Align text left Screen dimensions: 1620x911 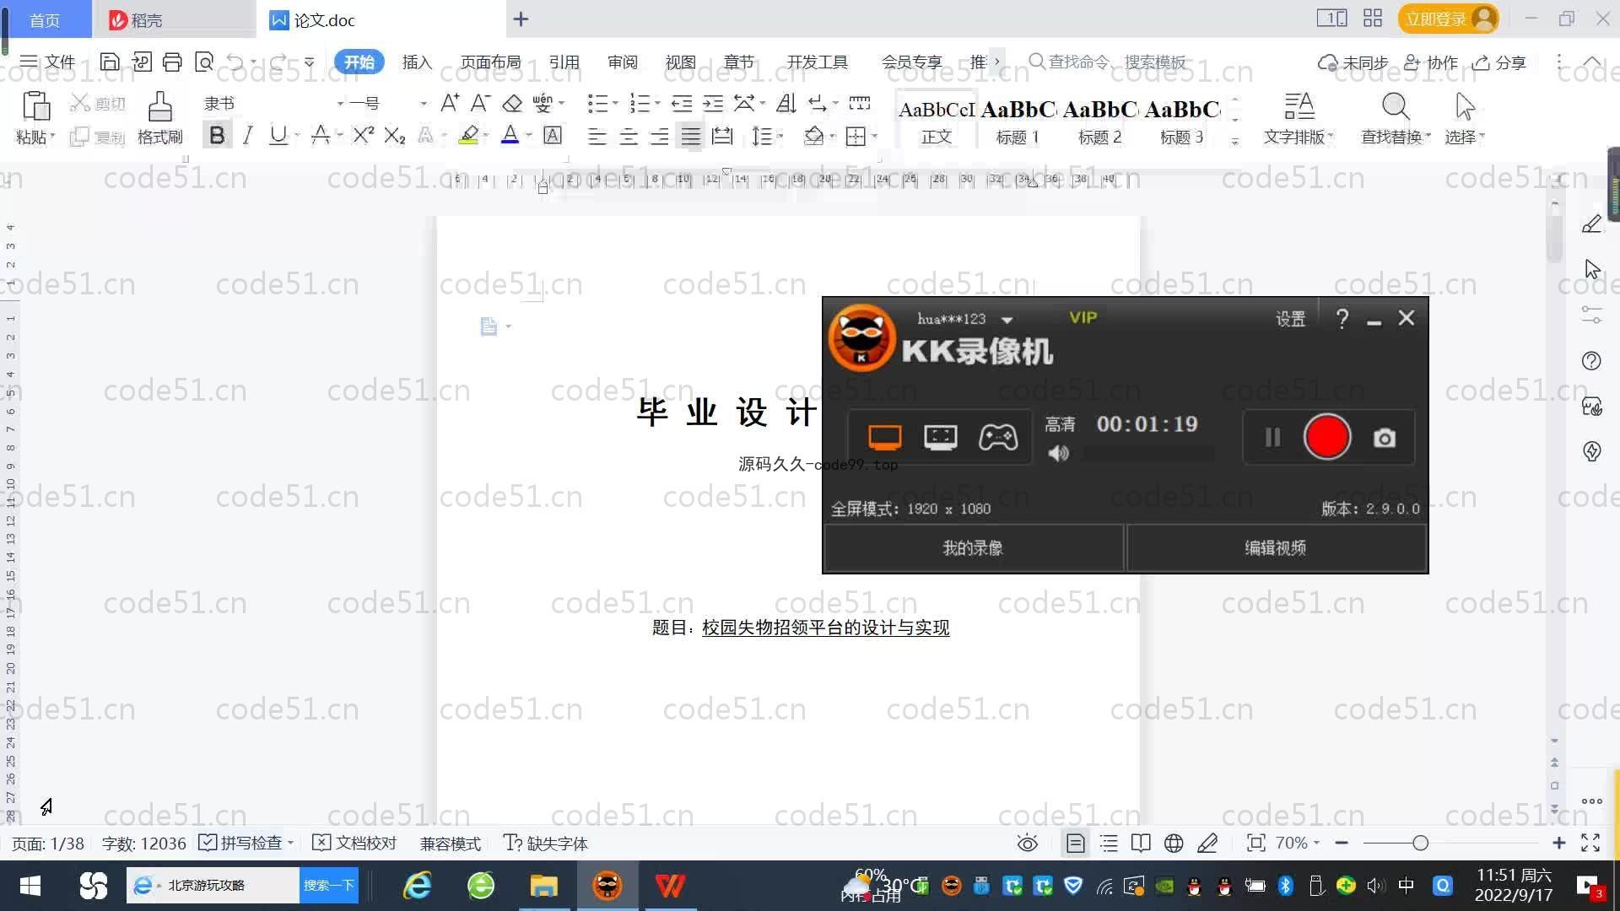(x=597, y=136)
